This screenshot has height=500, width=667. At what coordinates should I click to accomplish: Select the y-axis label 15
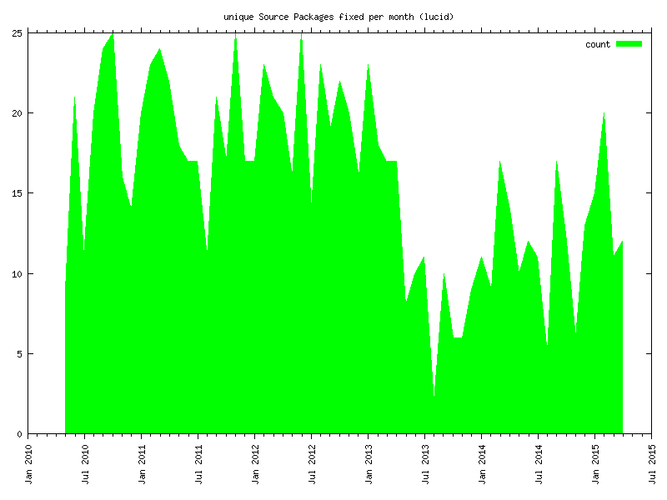17,193
